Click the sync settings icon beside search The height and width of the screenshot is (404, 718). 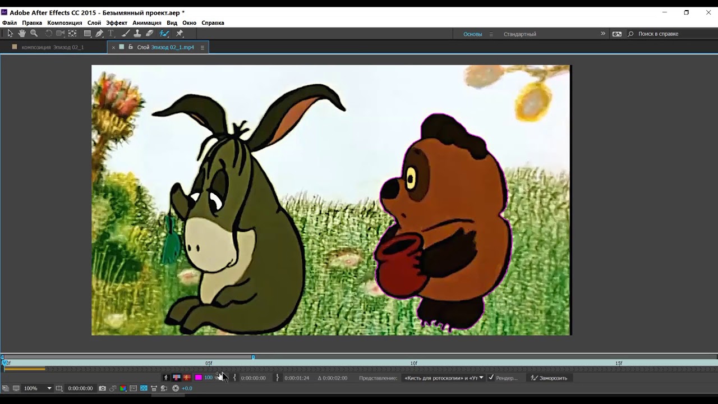coord(617,34)
